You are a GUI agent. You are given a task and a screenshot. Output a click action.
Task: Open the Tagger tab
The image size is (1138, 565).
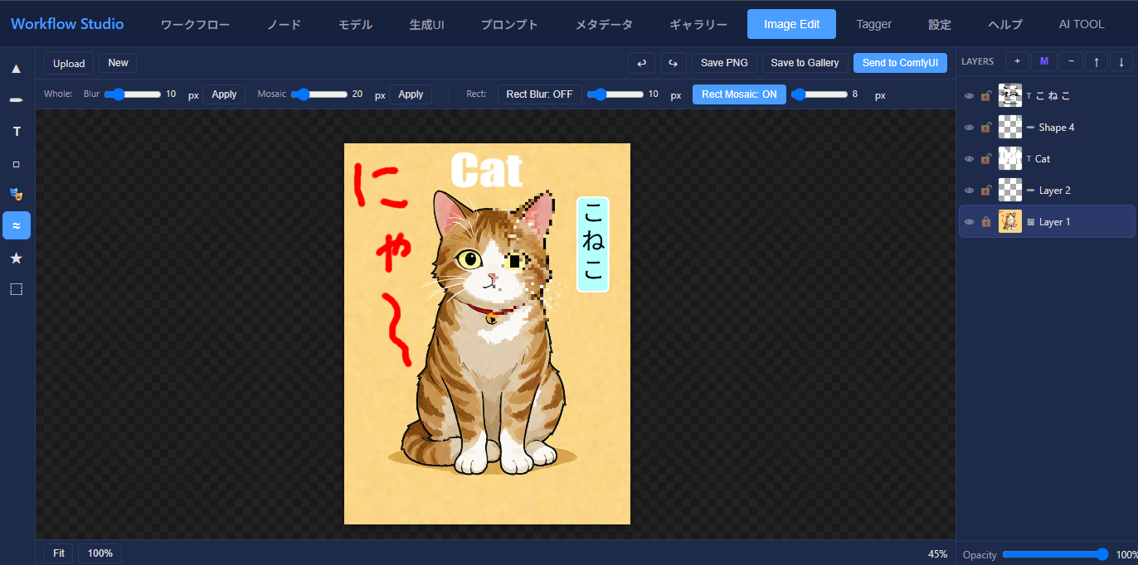874,24
